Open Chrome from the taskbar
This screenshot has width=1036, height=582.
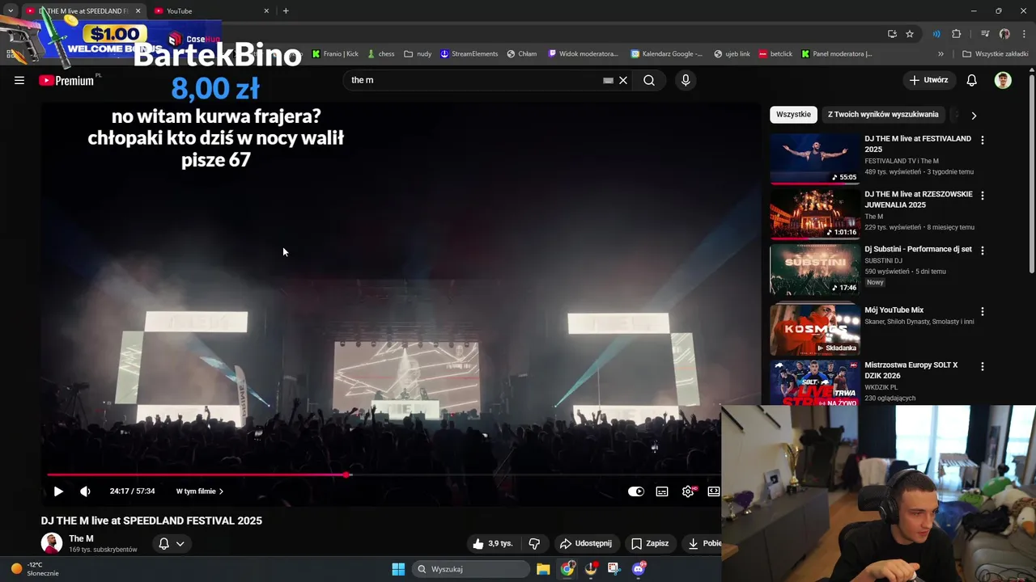pos(567,569)
